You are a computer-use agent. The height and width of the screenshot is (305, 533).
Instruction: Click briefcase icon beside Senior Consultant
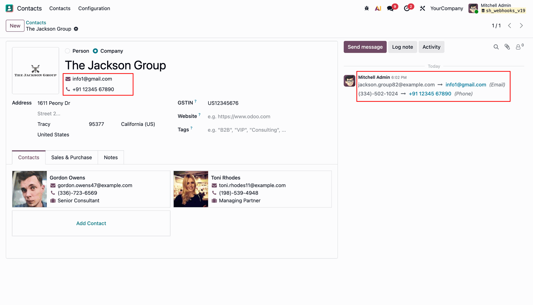(x=53, y=200)
